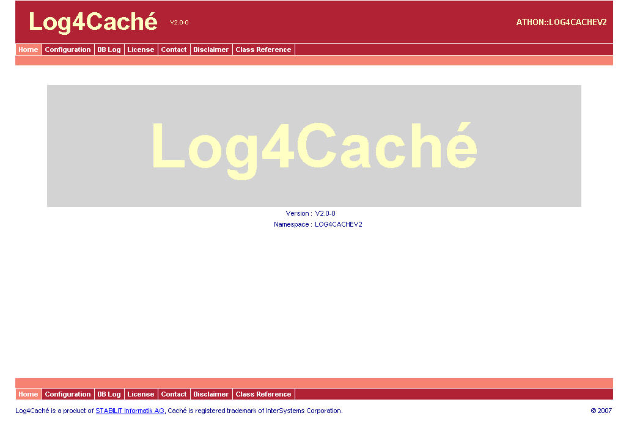This screenshot has width=629, height=435.
Task: Select Disclaimer in the footer navigation bar
Action: click(x=211, y=394)
